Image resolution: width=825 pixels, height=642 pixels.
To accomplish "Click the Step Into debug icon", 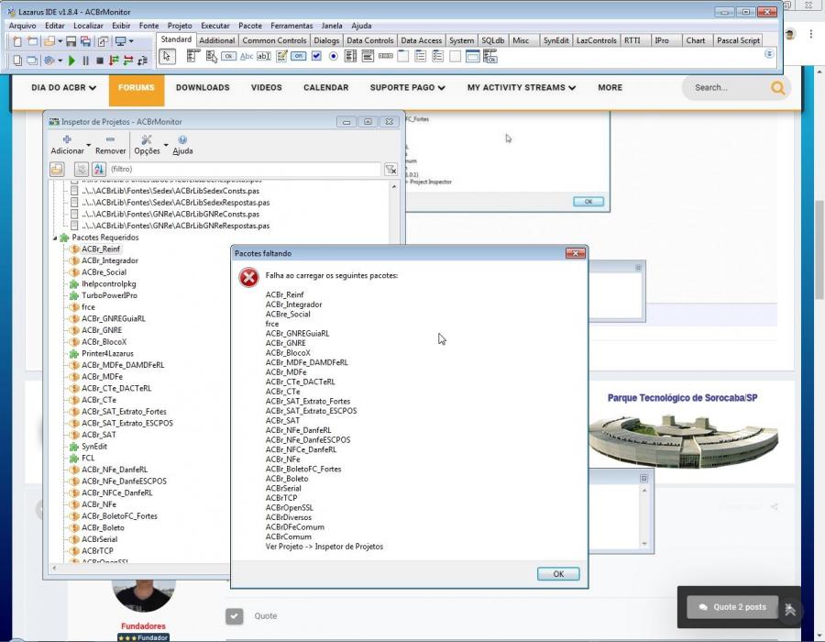I will [114, 61].
